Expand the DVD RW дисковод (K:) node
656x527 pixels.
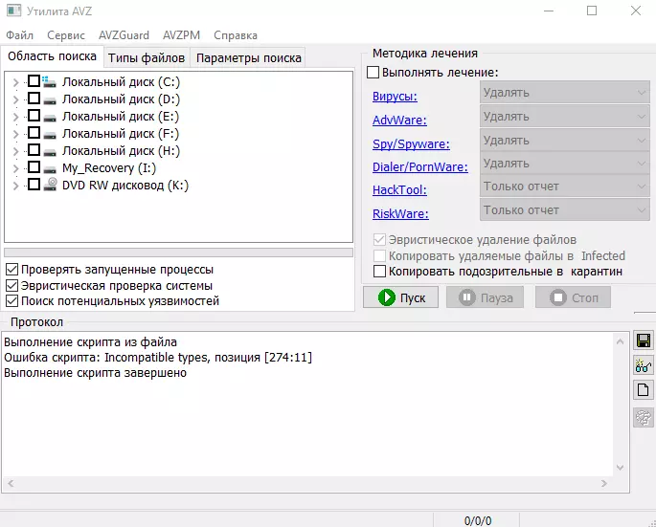(x=16, y=186)
